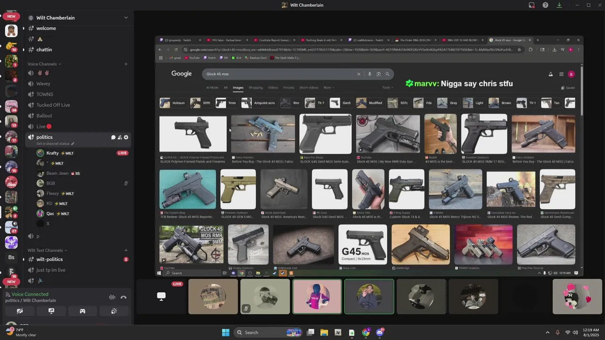Open server with pointing hand emoji icon
This screenshot has width=605, height=340.
click(11, 46)
